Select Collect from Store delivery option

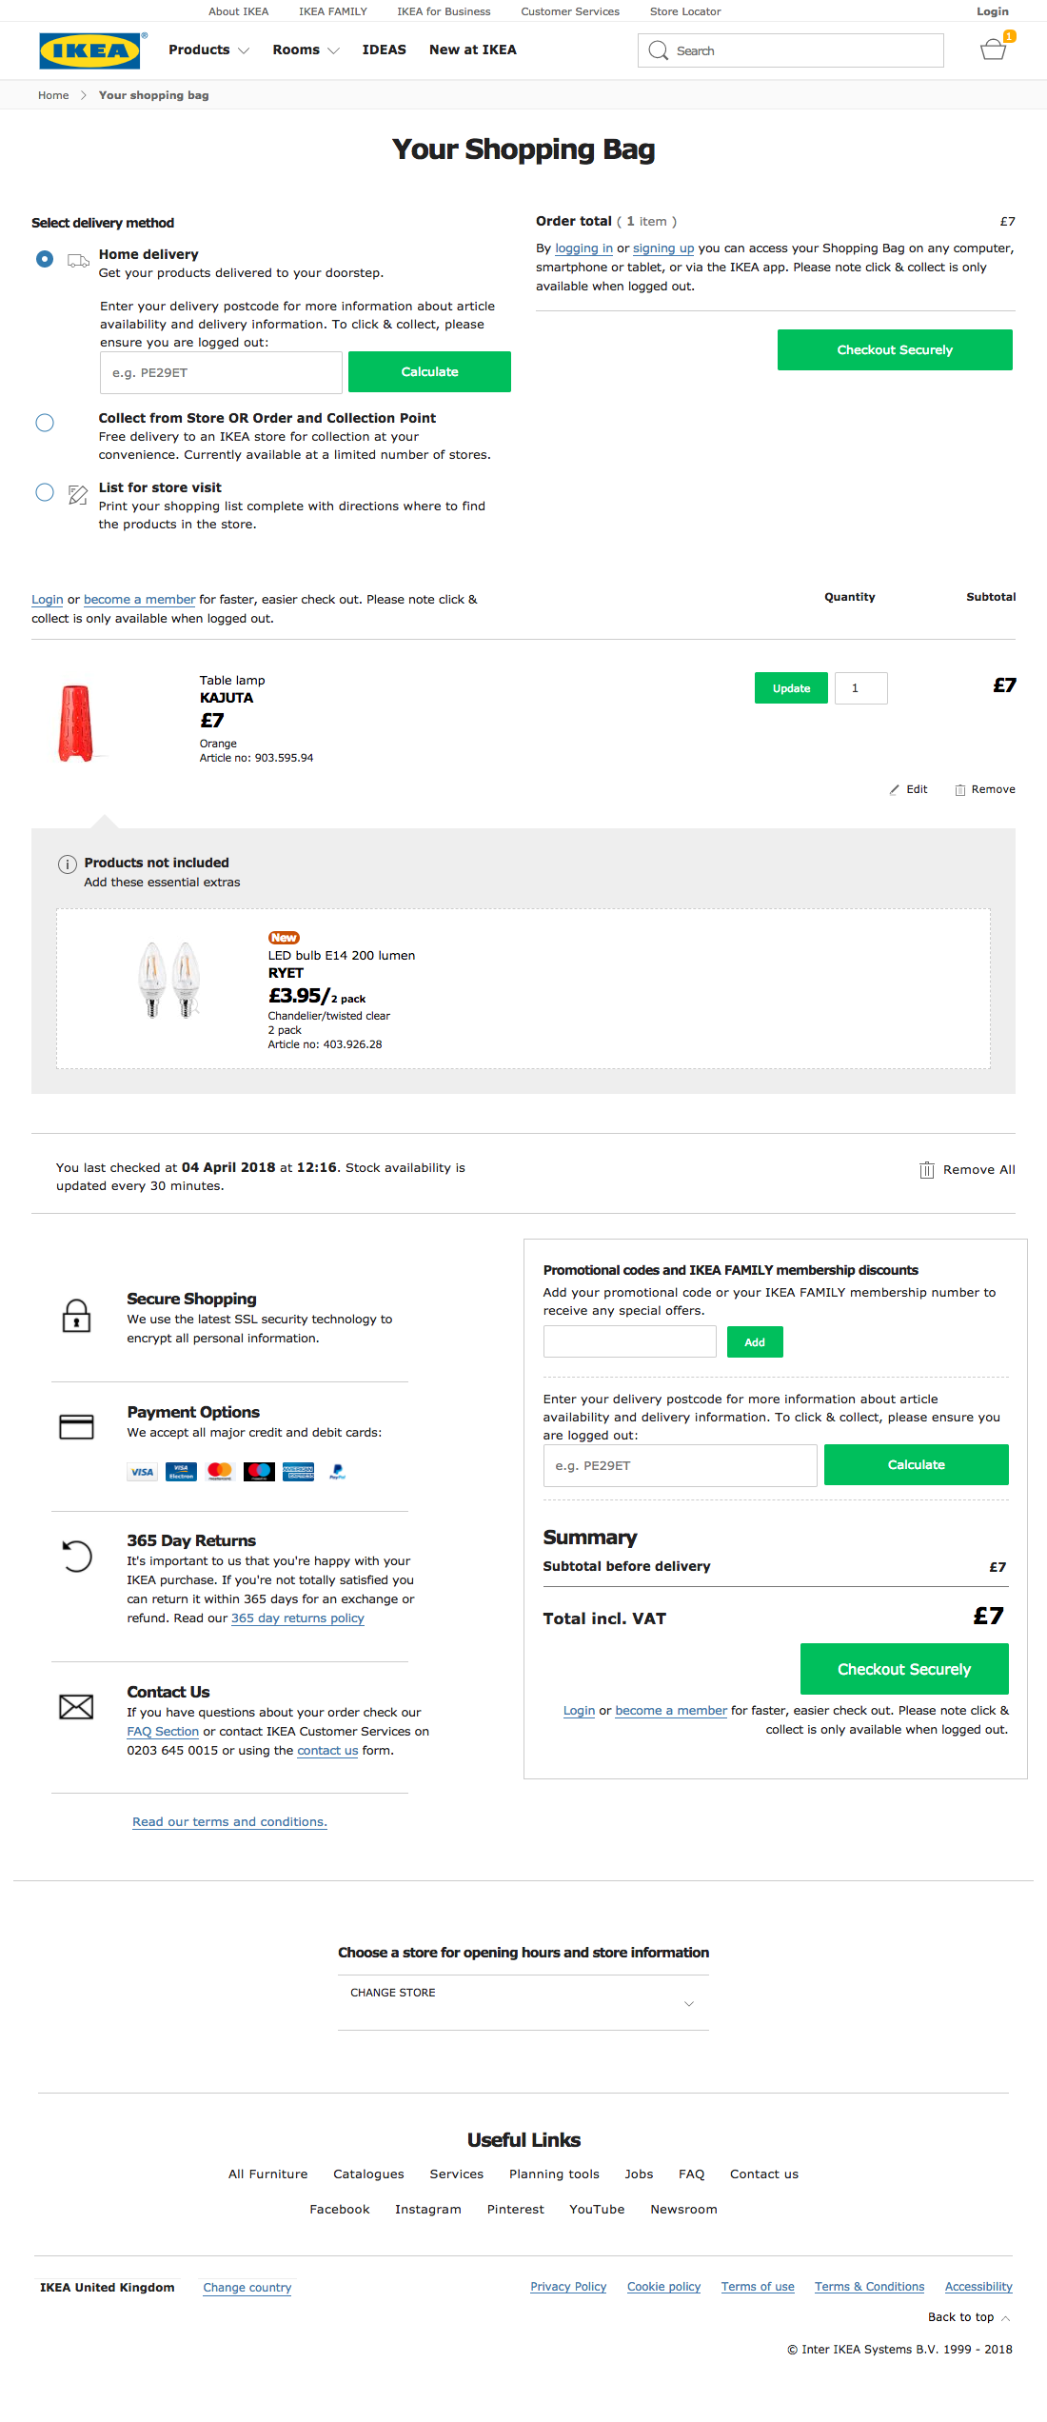pyautogui.click(x=44, y=423)
